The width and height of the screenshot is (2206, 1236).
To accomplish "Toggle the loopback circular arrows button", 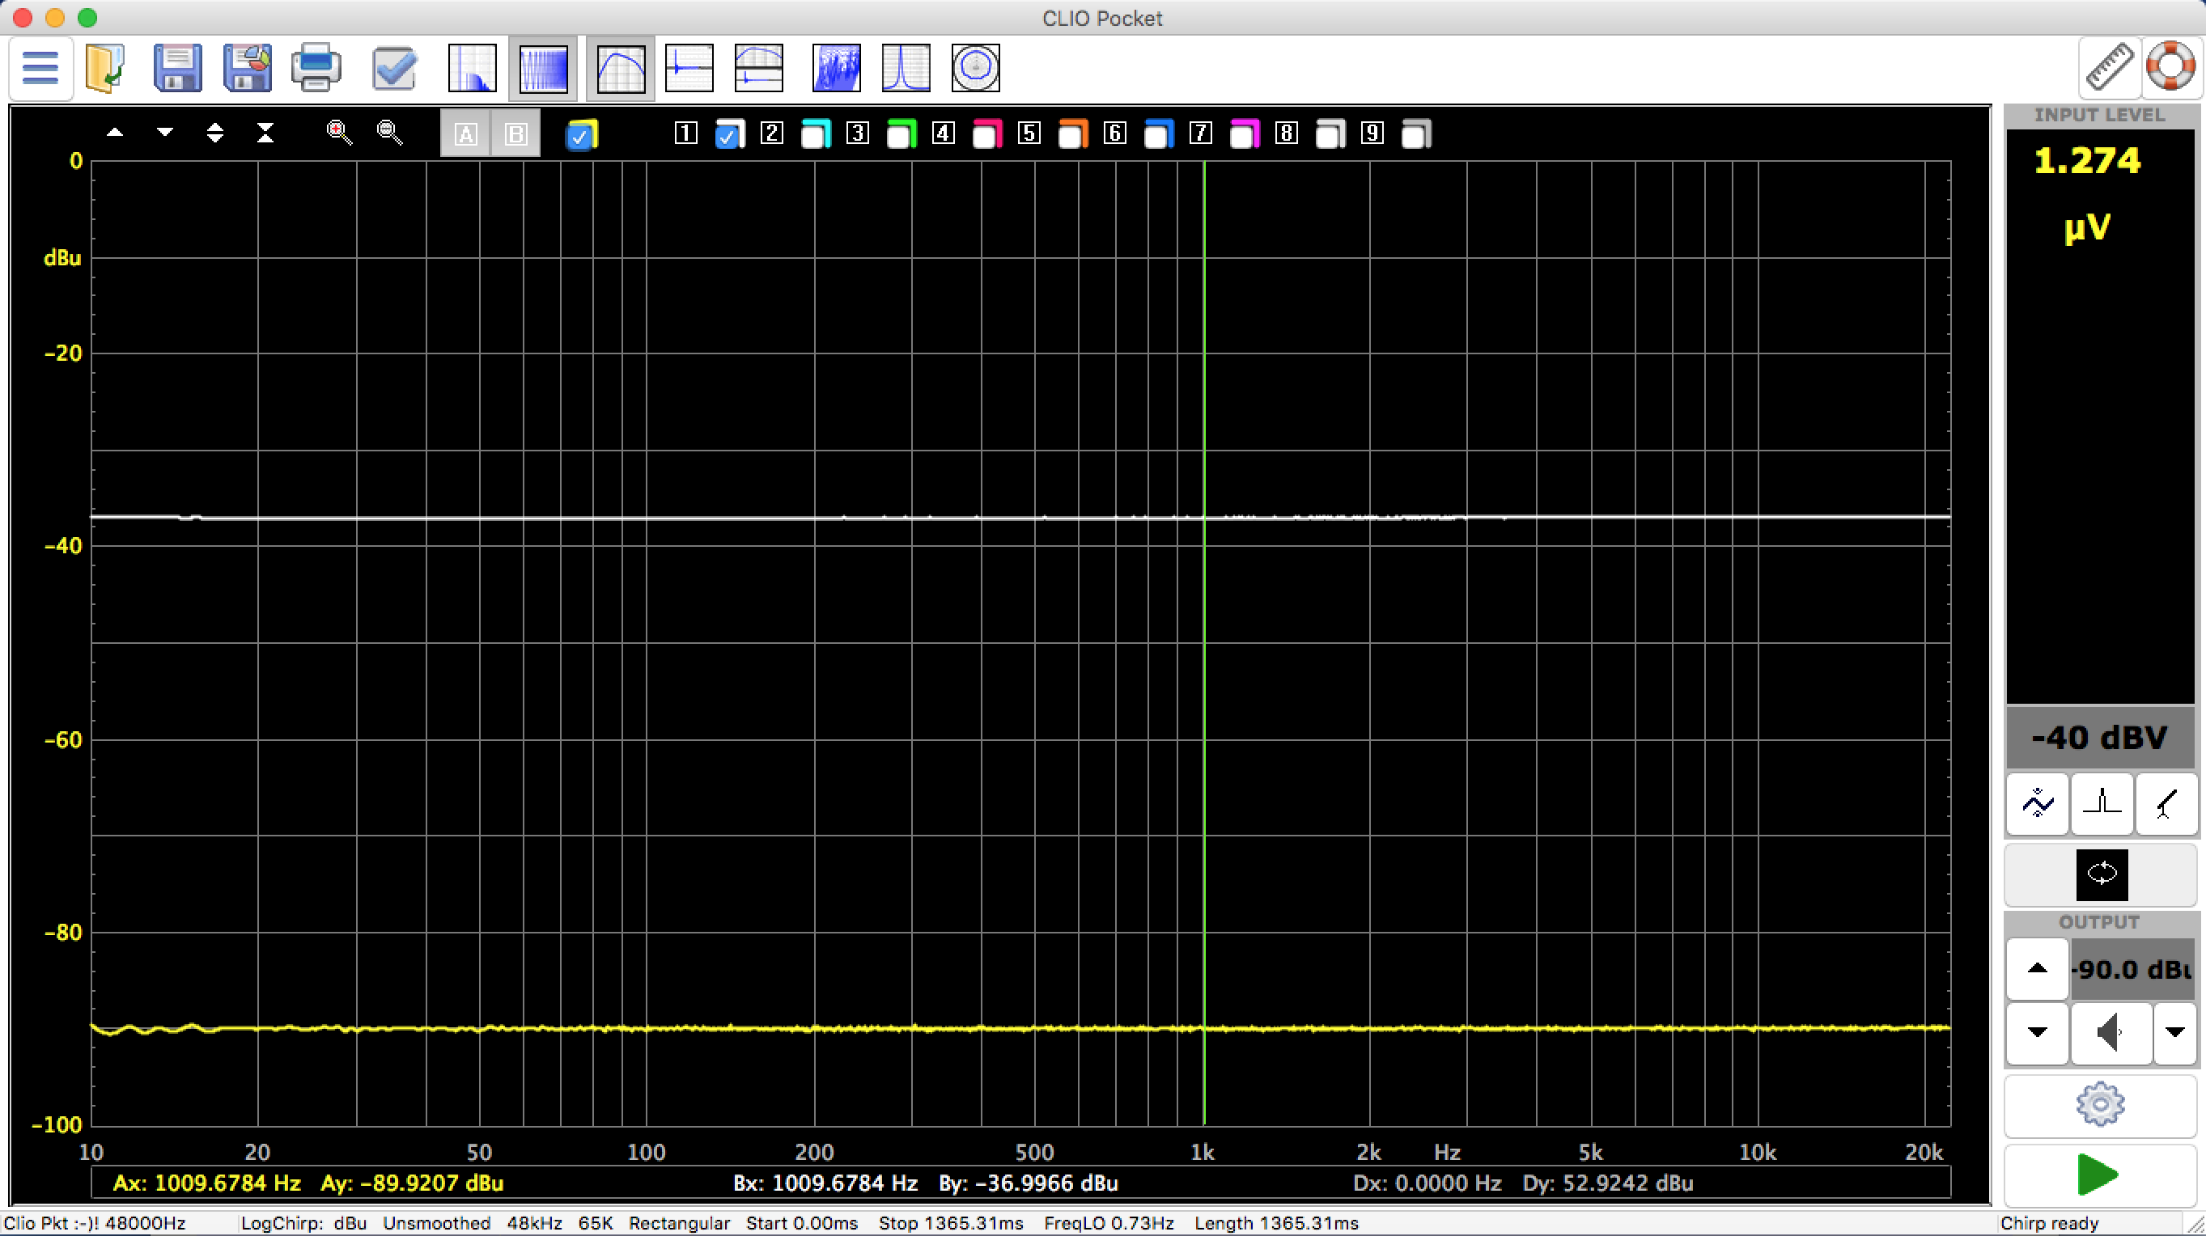I will (2102, 874).
